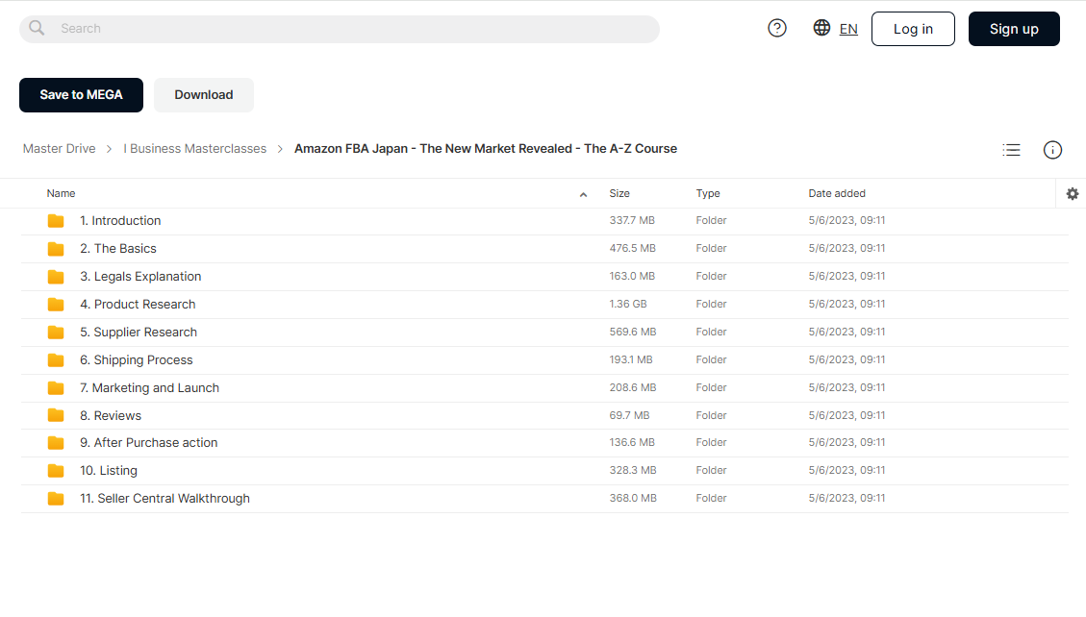Click the 69.7 MB size value
Image resolution: width=1086 pixels, height=617 pixels.
(630, 416)
